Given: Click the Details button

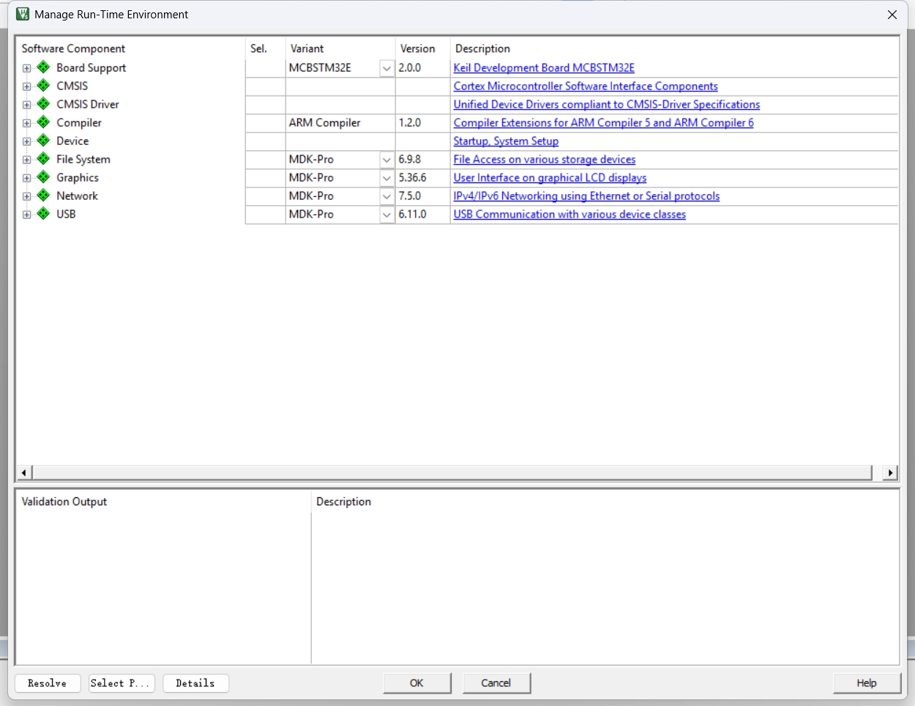Looking at the screenshot, I should [x=195, y=683].
